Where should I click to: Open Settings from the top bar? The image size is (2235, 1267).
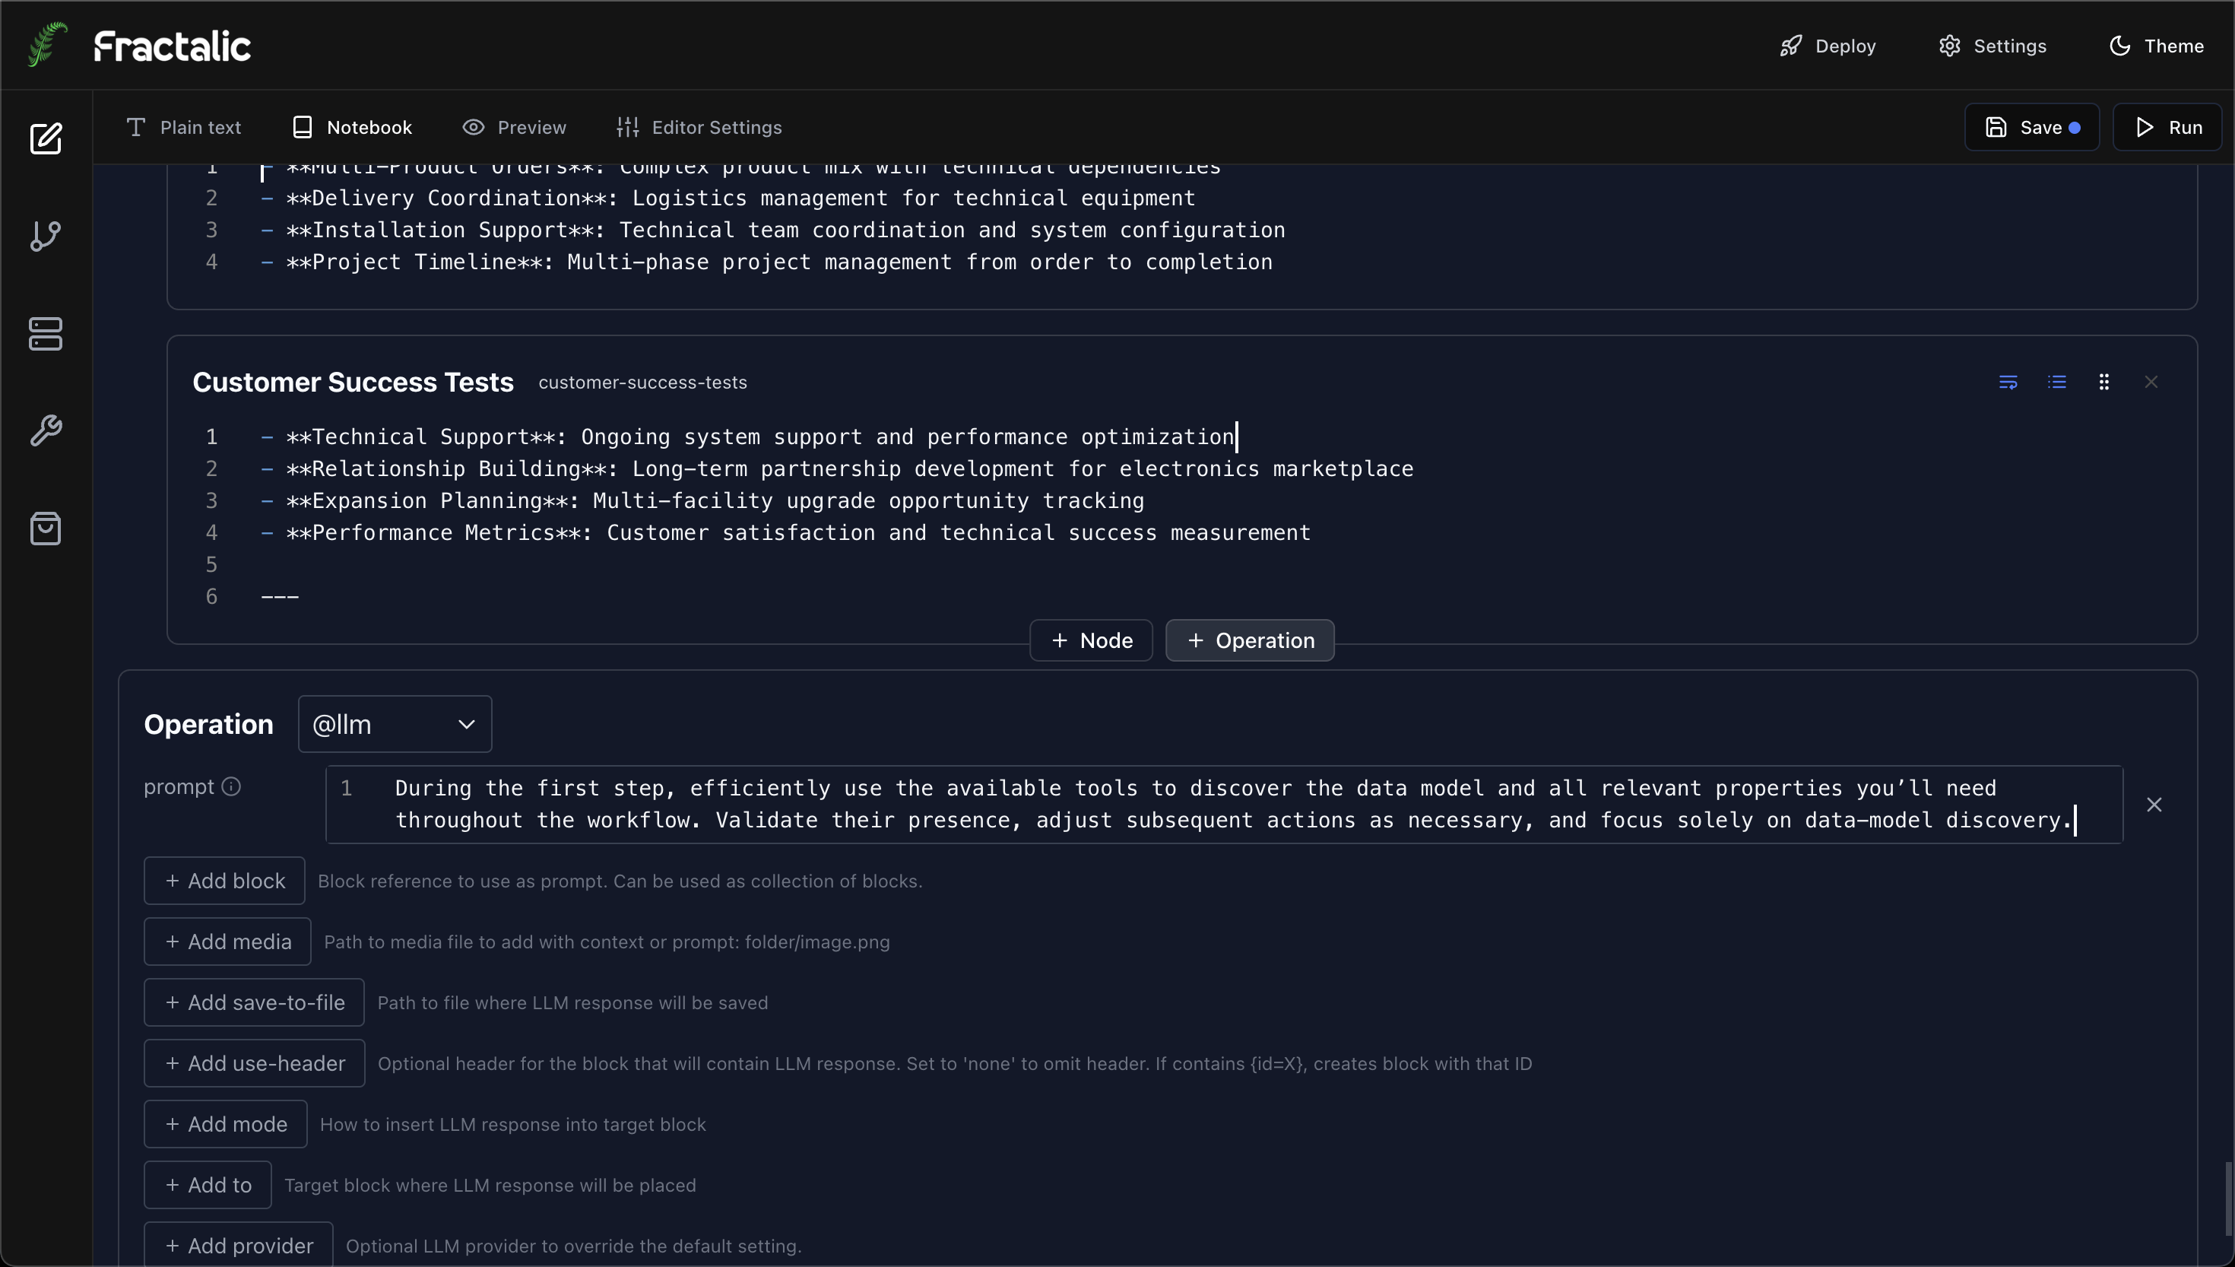coord(1992,46)
